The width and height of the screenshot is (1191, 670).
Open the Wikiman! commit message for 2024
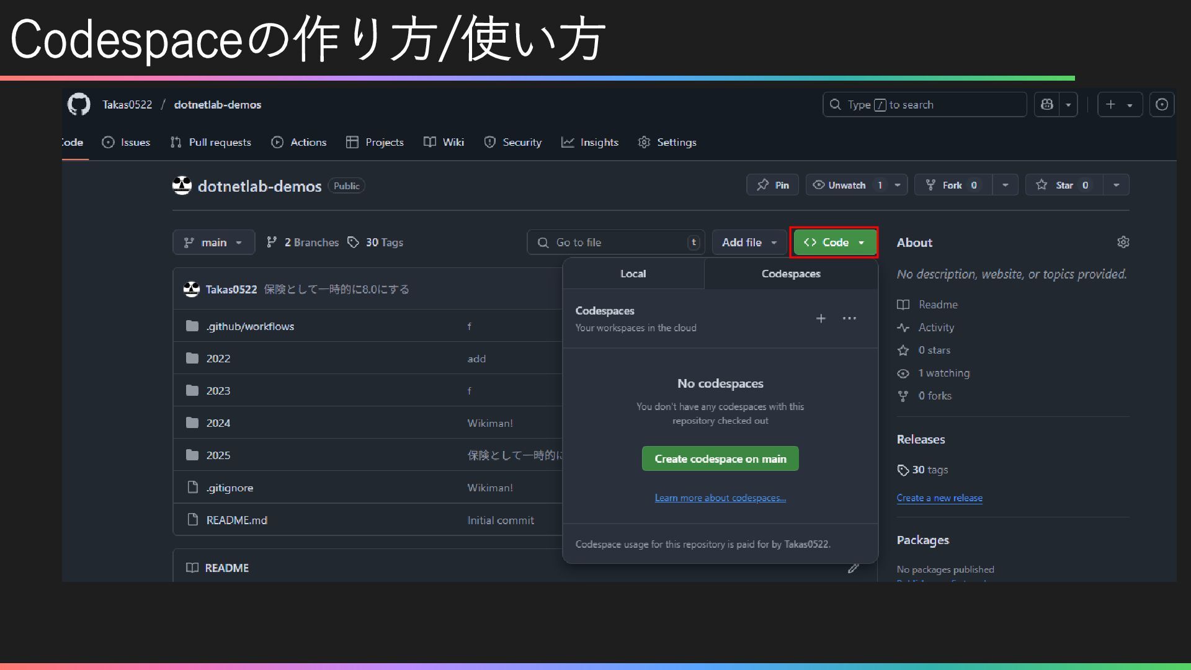coord(490,423)
